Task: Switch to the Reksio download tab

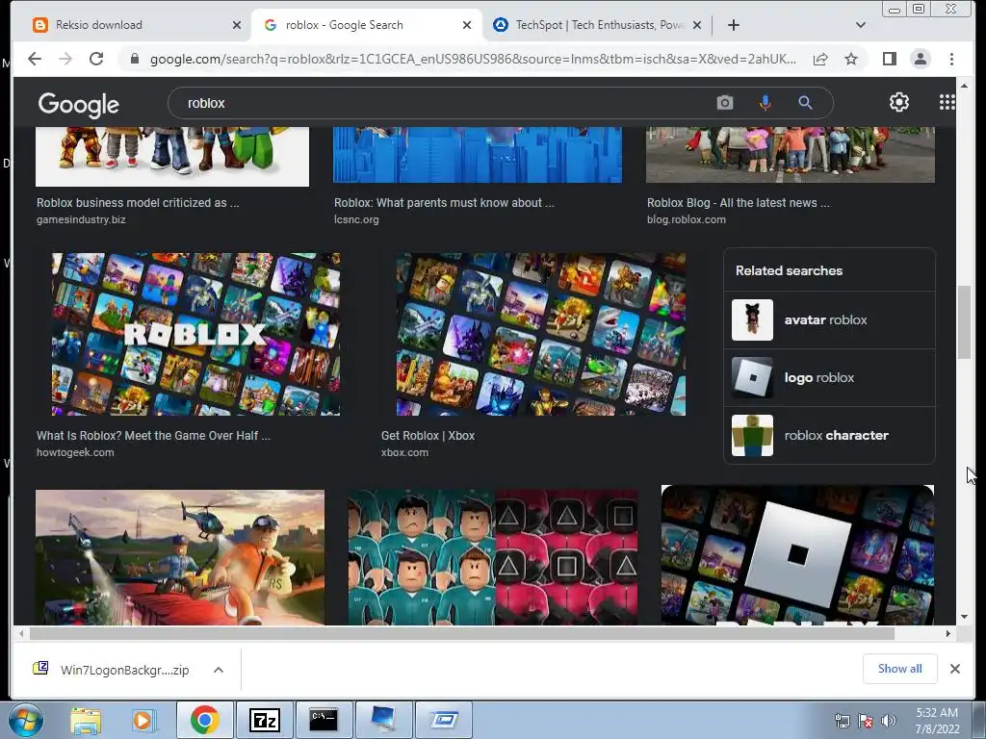Action: click(134, 25)
